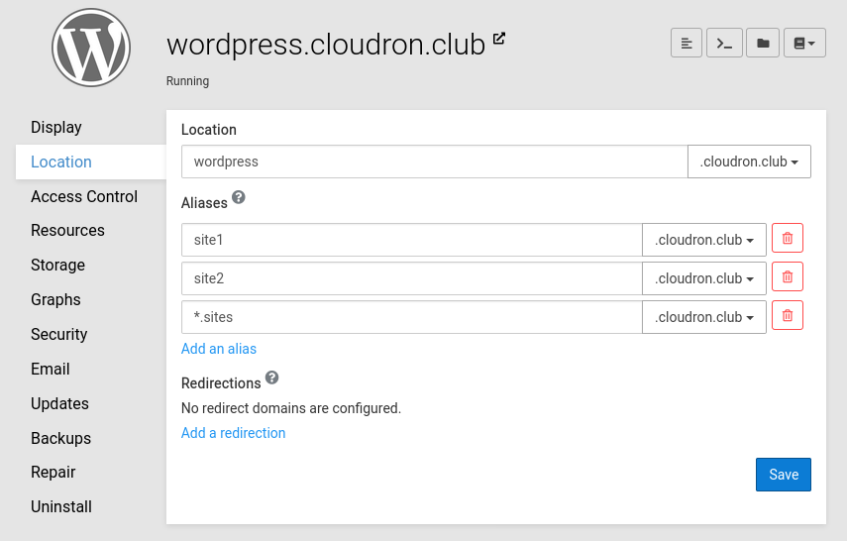Click the Add a redirection link

[233, 433]
